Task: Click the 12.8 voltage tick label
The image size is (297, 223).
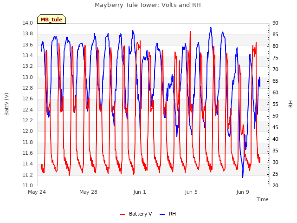Action: pyautogui.click(x=28, y=88)
